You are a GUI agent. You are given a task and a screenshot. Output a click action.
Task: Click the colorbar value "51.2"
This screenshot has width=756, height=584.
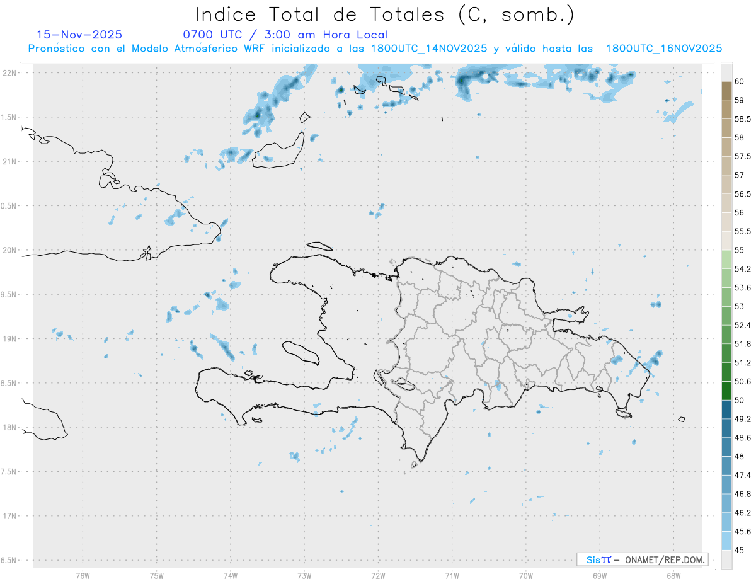pos(743,363)
